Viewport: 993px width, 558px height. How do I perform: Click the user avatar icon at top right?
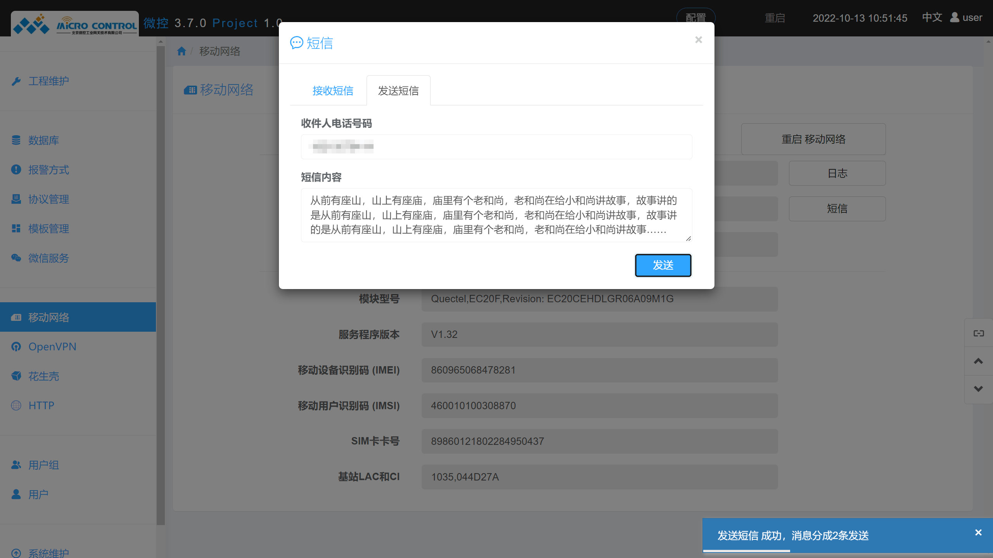[953, 17]
